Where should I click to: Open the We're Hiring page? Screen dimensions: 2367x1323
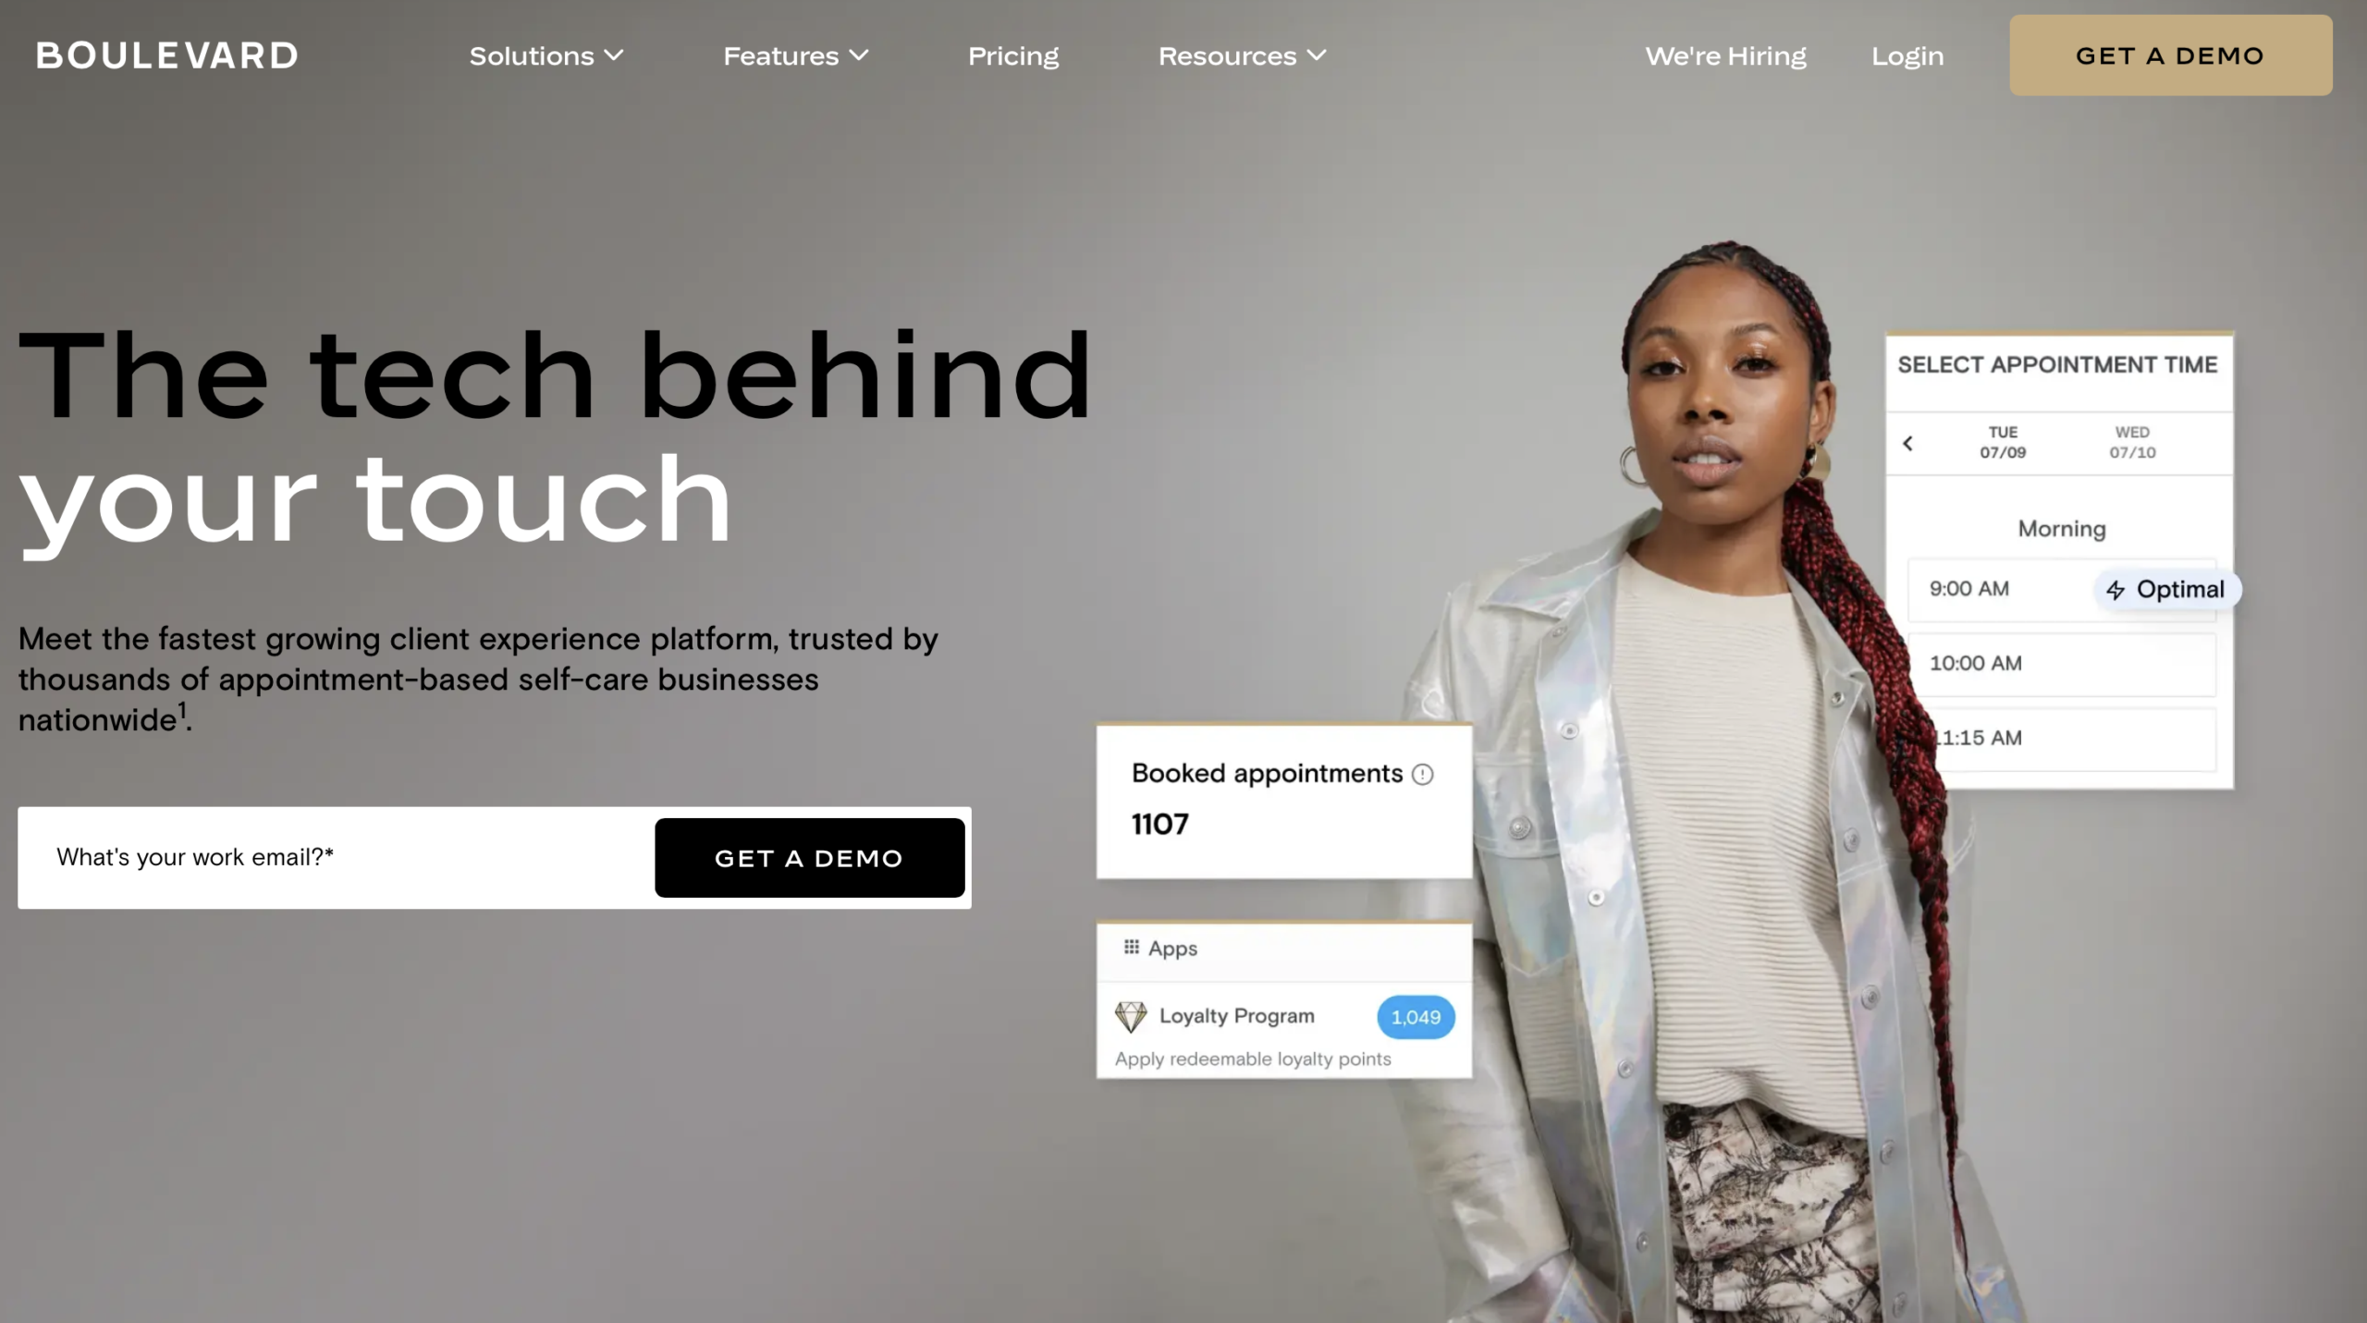coord(1725,56)
